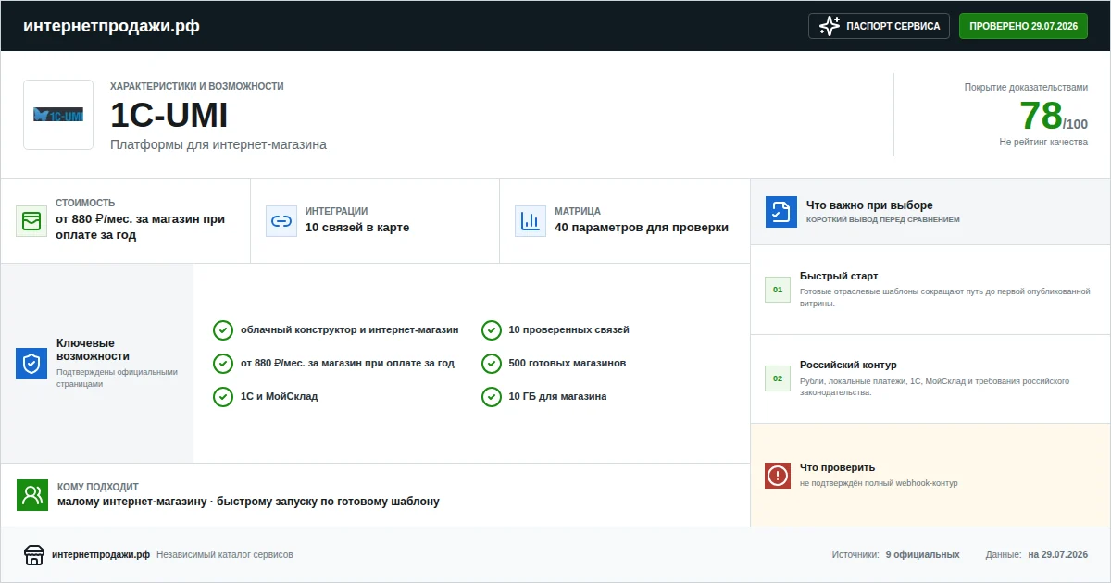
Task: Click the Что важно при выборе heading
Action: pos(869,205)
